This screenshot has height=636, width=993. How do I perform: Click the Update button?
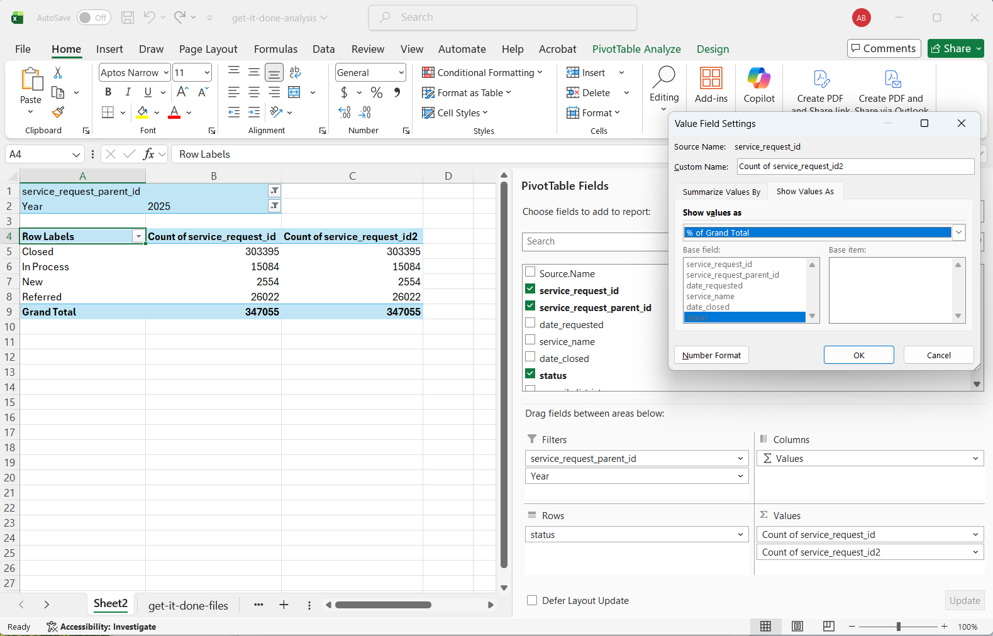[965, 600]
